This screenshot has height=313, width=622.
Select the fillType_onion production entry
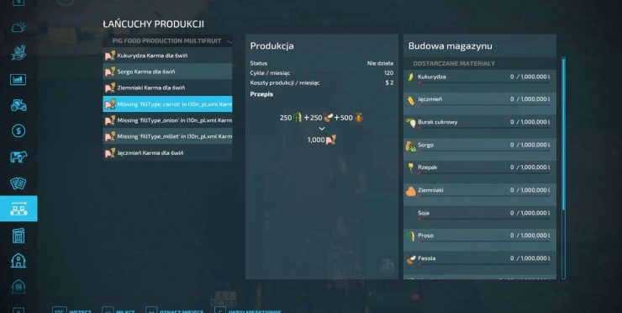coord(167,120)
